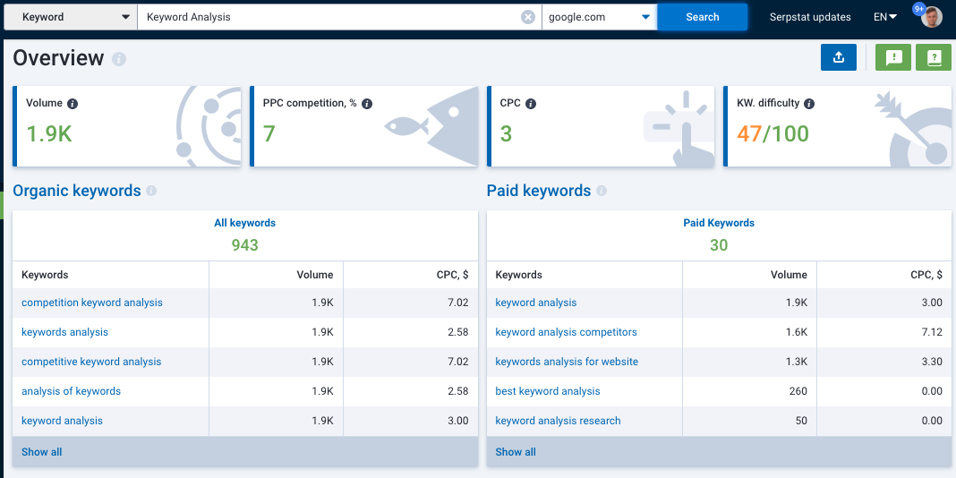Open the feedback speech bubble icon
Screen dimensions: 956x478
pos(892,57)
